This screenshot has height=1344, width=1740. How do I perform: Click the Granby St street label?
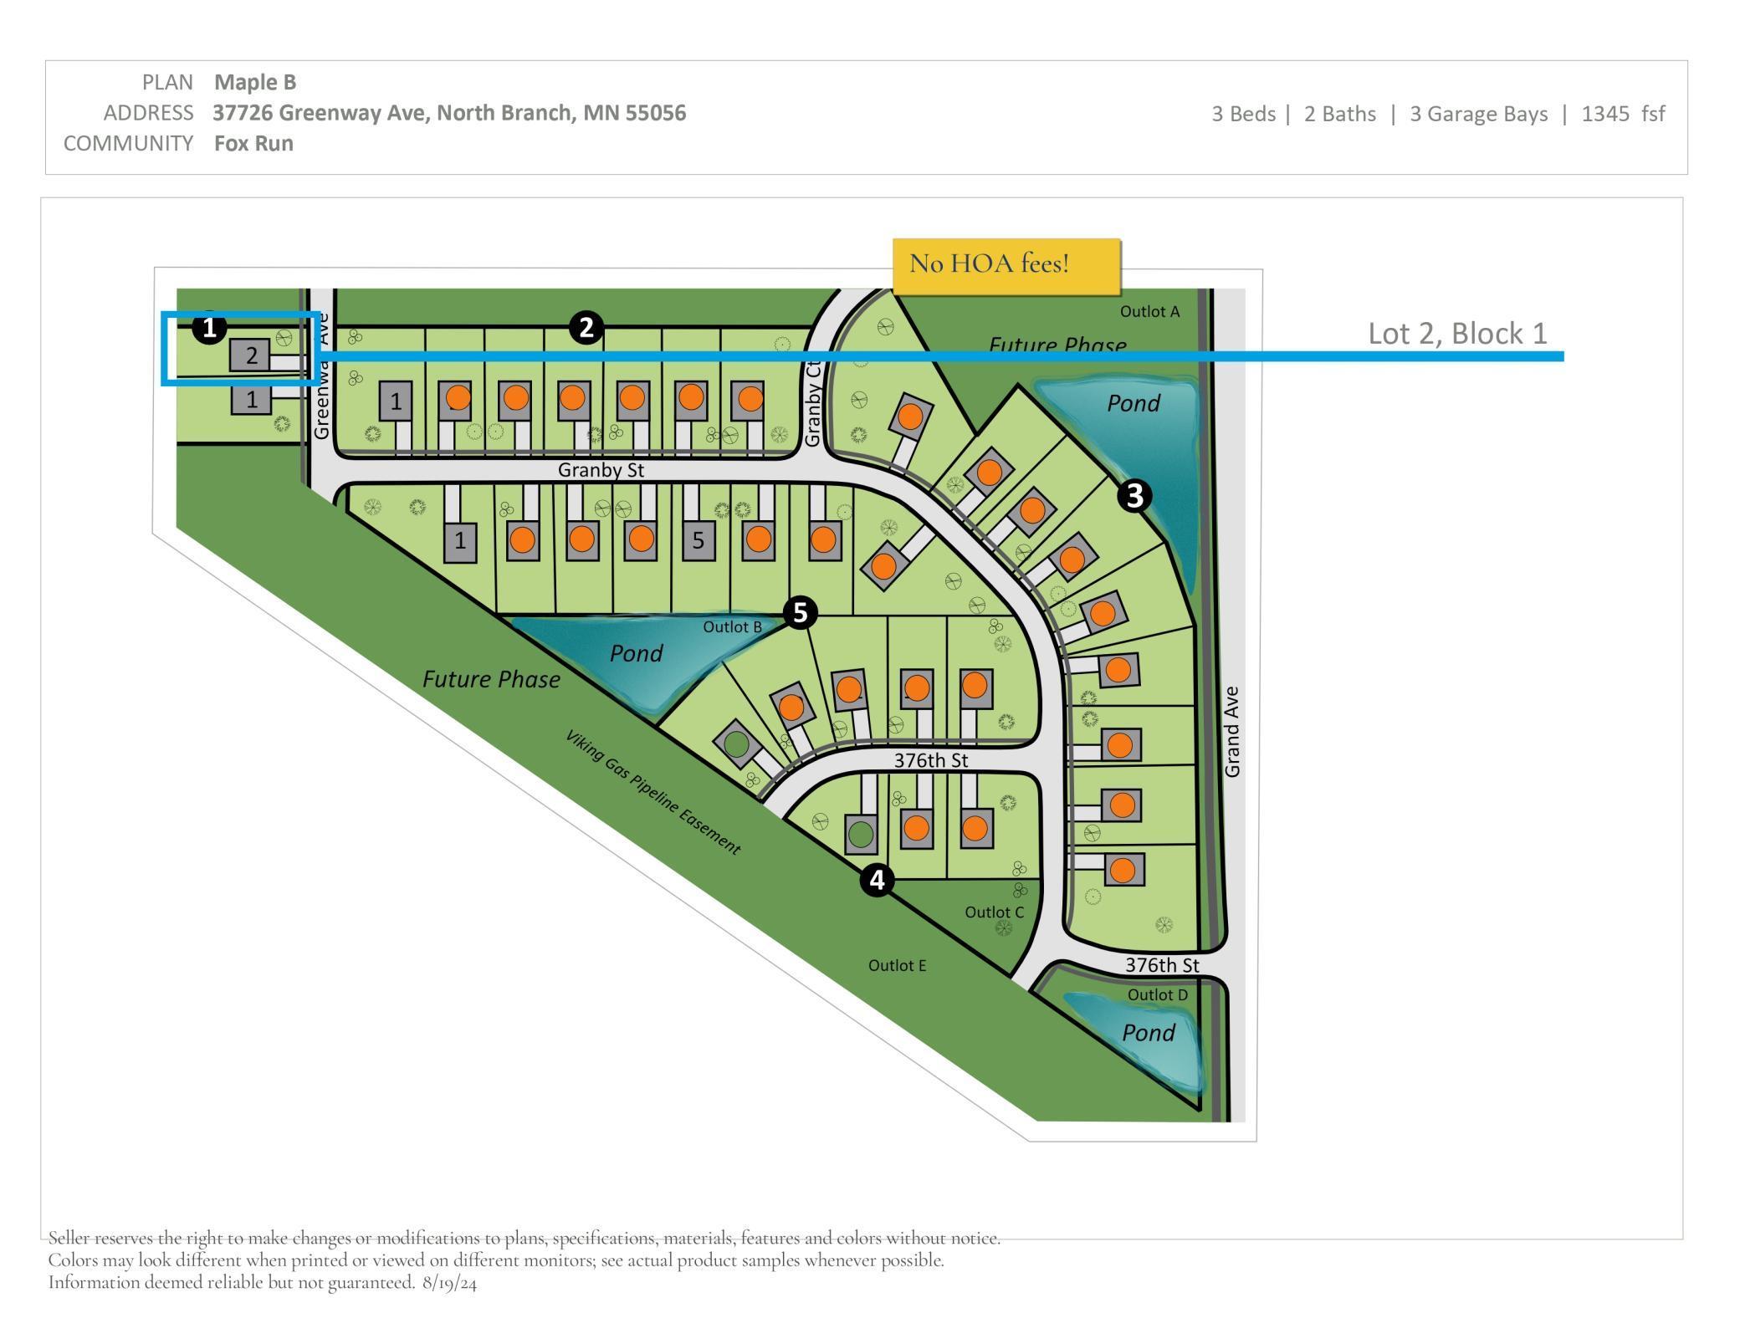click(601, 470)
